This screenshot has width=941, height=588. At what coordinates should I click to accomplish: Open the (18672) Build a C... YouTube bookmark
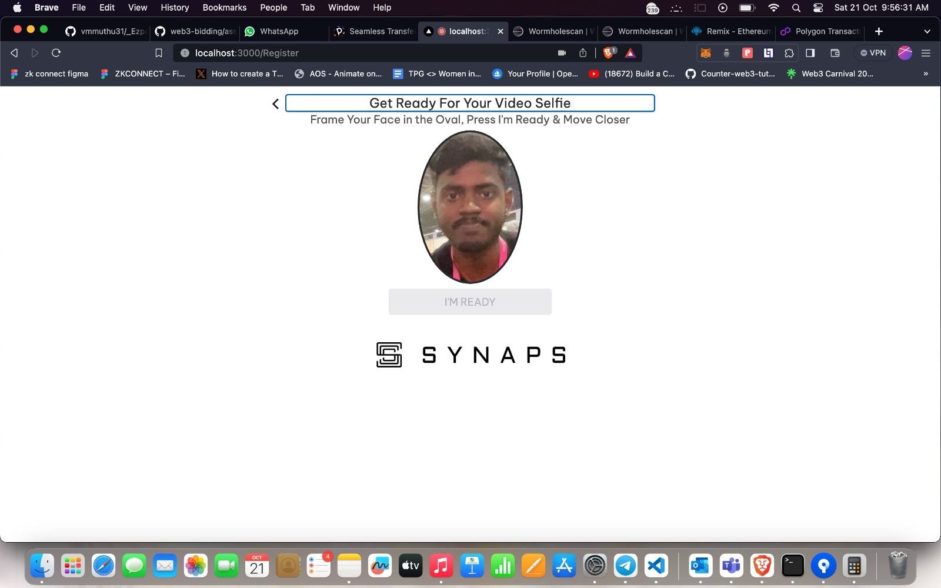click(x=632, y=73)
